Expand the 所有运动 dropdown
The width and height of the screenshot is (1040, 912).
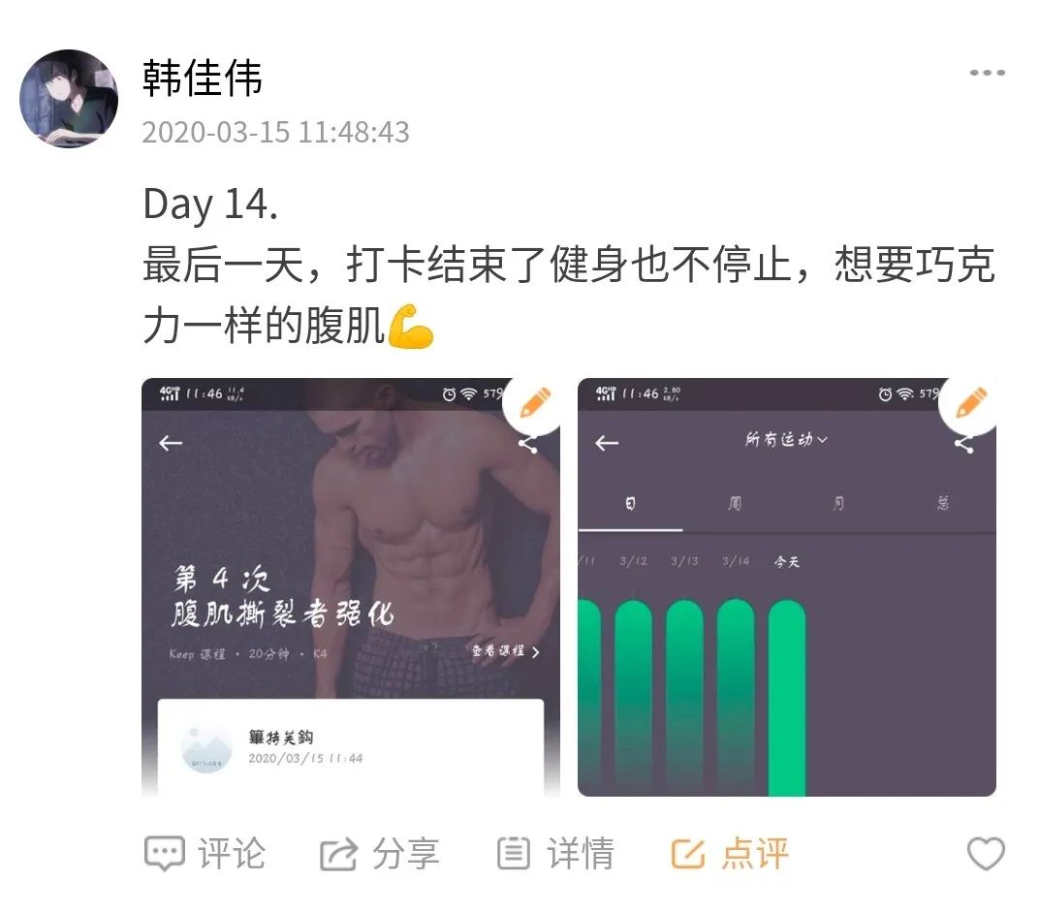point(786,439)
